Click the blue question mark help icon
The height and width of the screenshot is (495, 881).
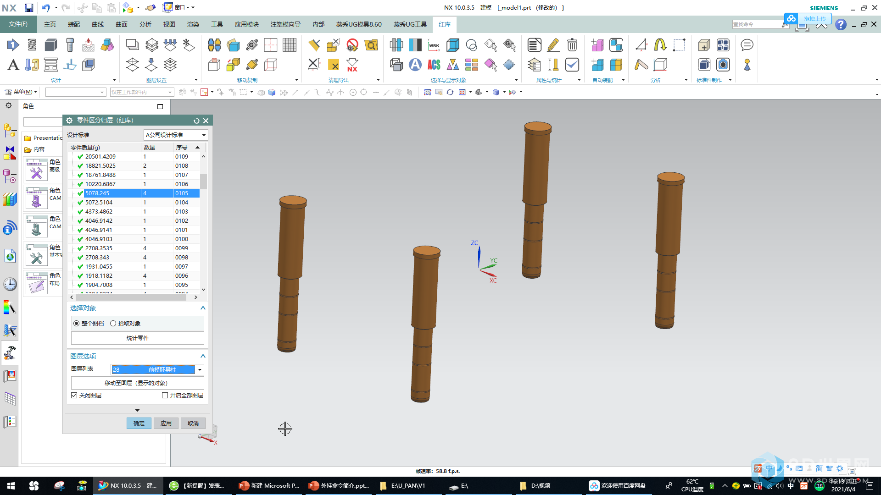point(841,24)
